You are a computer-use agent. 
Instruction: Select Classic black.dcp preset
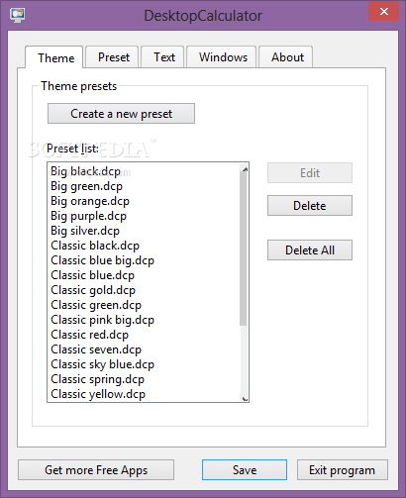(x=145, y=246)
